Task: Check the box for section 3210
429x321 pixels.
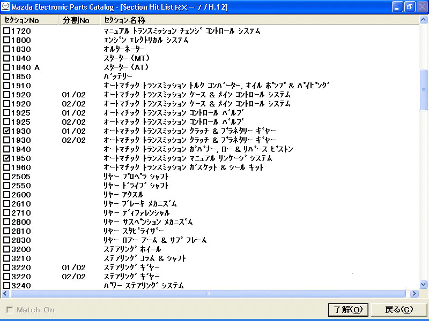Action: point(6,258)
